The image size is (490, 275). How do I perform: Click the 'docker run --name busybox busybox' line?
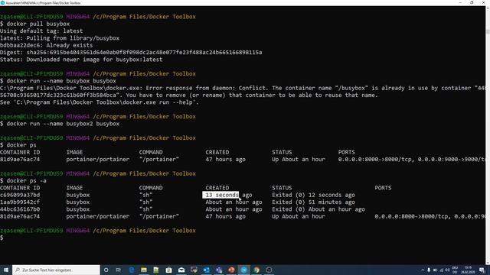click(58, 81)
